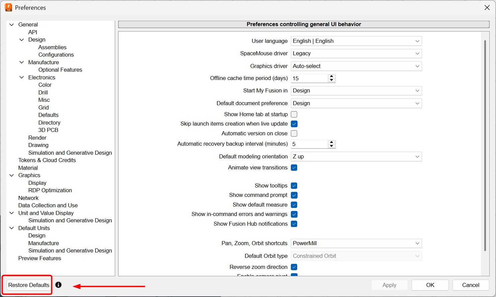This screenshot has width=496, height=297.
Task: Increase offline cache time period with up arrow
Action: (331, 76)
